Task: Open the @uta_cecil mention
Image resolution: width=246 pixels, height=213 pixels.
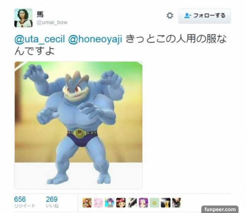Action: 40,39
